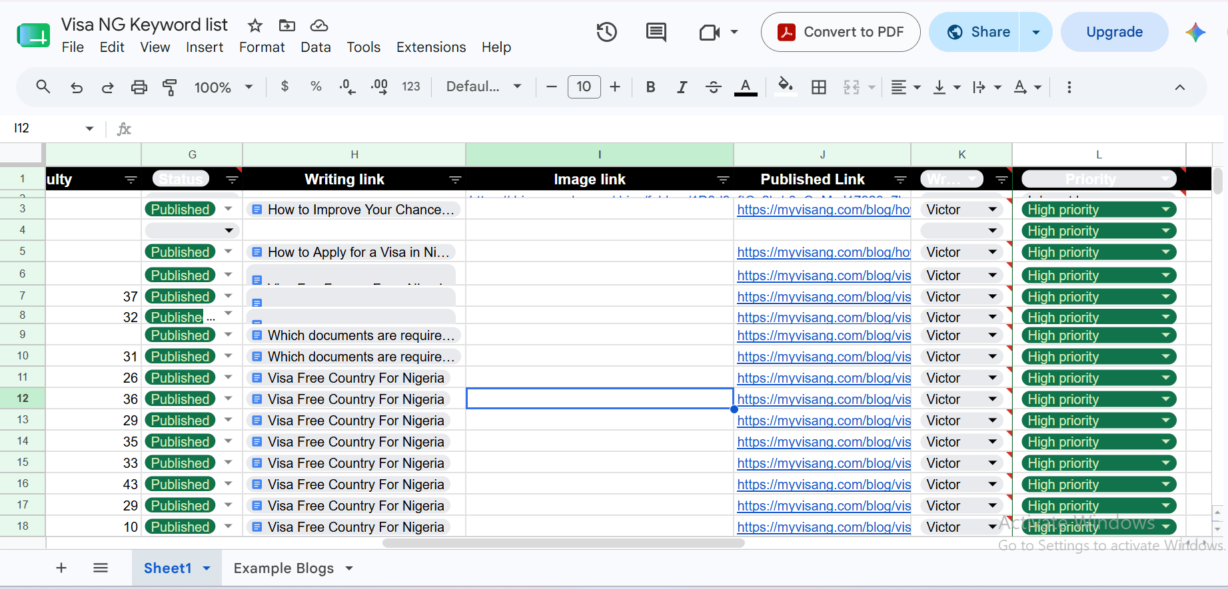Open the more toolbar options menu
This screenshot has height=589, width=1228.
[x=1069, y=87]
